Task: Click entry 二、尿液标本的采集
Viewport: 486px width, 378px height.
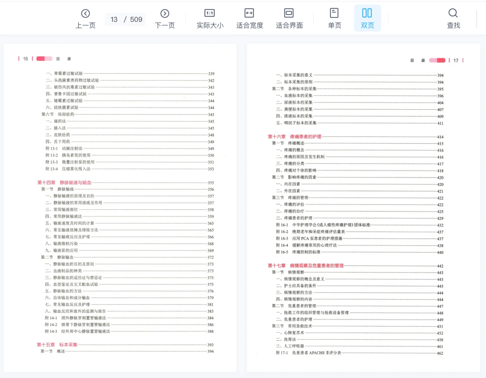Action: (x=294, y=103)
